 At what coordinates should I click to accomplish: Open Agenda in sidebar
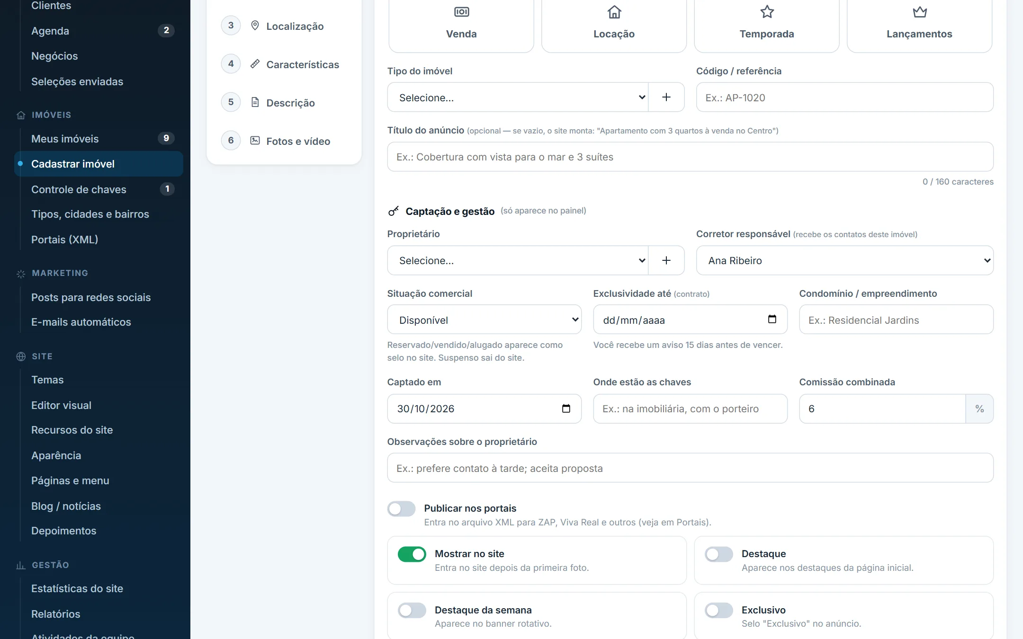[x=99, y=31]
